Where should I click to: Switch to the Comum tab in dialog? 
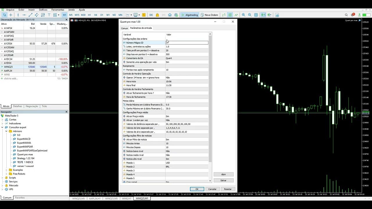[x=124, y=28]
